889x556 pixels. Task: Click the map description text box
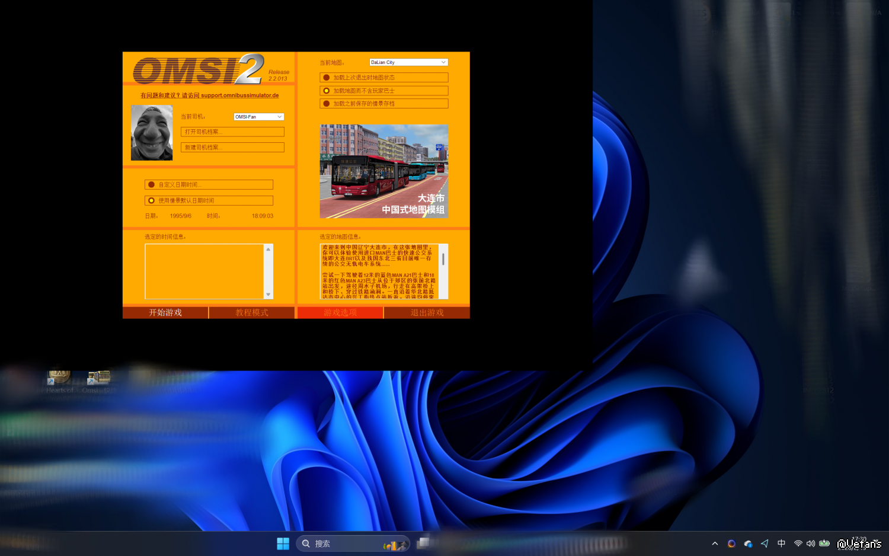[379, 271]
